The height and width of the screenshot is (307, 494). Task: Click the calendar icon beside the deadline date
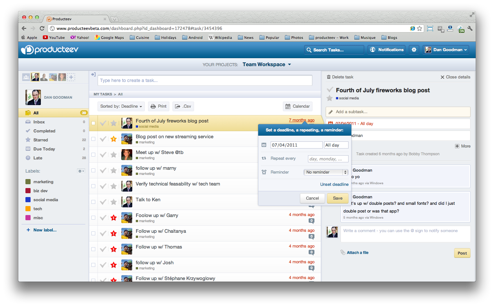click(264, 145)
